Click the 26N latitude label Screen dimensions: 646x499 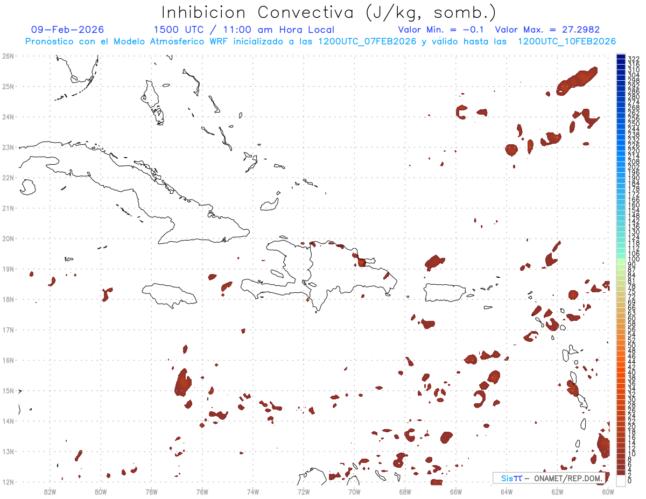point(8,56)
